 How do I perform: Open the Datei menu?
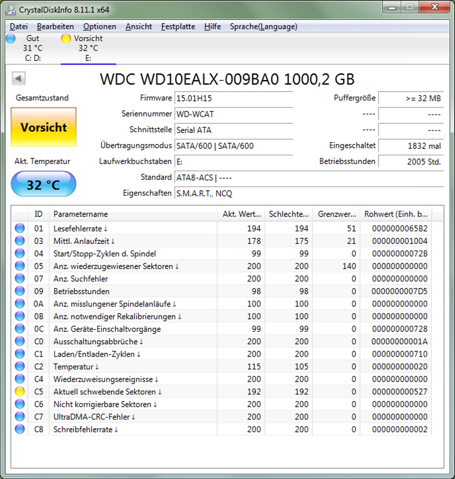(19, 27)
